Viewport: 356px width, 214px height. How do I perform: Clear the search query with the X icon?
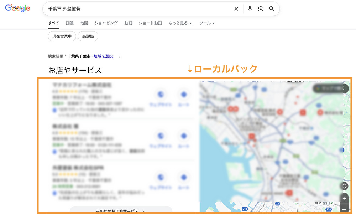pyautogui.click(x=236, y=9)
